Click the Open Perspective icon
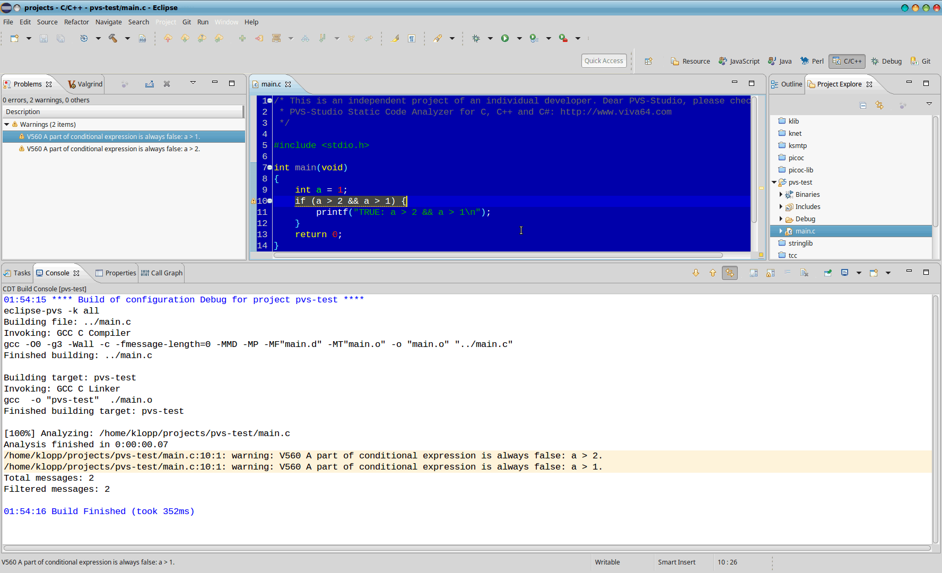Viewport: 942px width, 573px height. coord(648,61)
